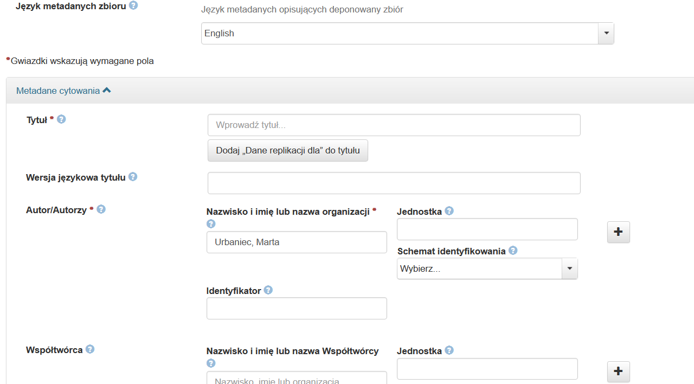Click help icon next to Język metadanych zbioru

(133, 6)
